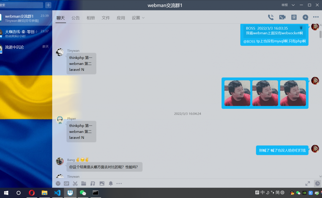
Task: Open the webman交流群1 conversation in the list
Action: [x=26, y=18]
